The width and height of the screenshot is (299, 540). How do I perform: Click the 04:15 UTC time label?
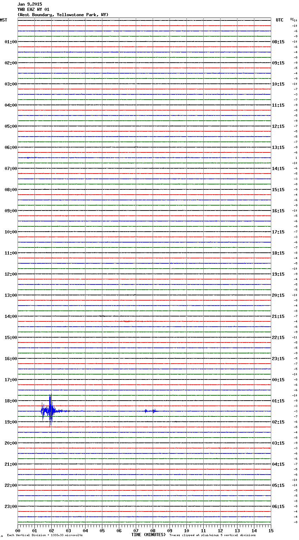(278, 464)
